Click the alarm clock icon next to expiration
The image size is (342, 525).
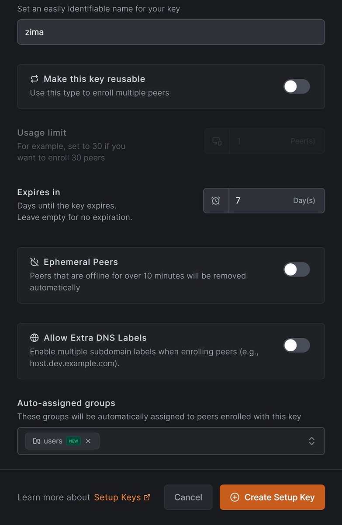point(215,200)
